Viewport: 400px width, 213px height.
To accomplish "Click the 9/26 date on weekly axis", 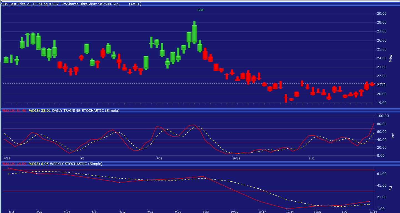I will pyautogui.click(x=178, y=212).
